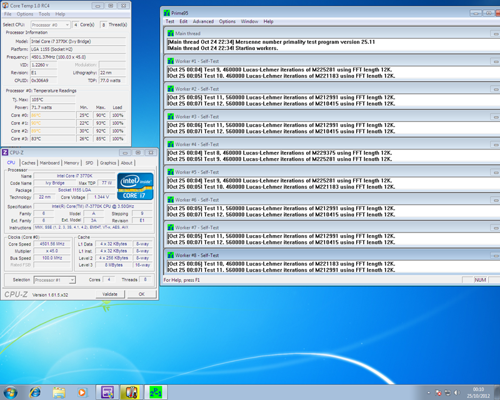
Task: Click the Worker #1 Self-Test window icon
Action: 171,61
